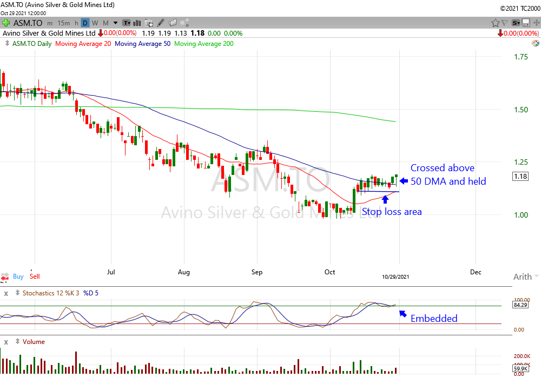Edit the Moving Average 50 indicator label
Image resolution: width=541 pixels, height=378 pixels.
[x=142, y=44]
